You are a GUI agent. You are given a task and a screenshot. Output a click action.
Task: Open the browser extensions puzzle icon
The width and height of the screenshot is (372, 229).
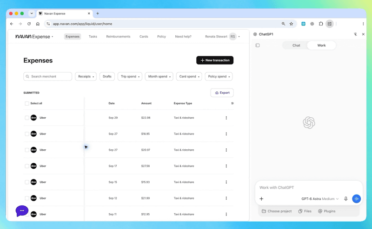pyautogui.click(x=321, y=24)
